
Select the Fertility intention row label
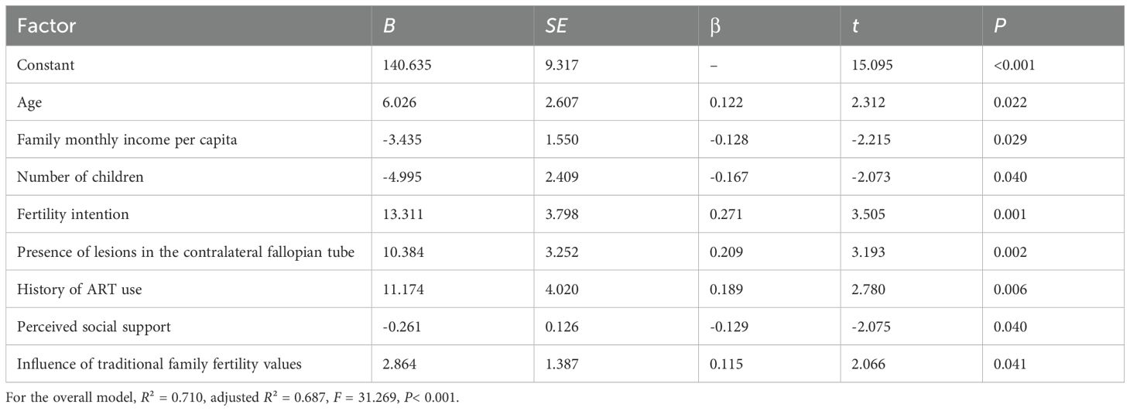(71, 214)
